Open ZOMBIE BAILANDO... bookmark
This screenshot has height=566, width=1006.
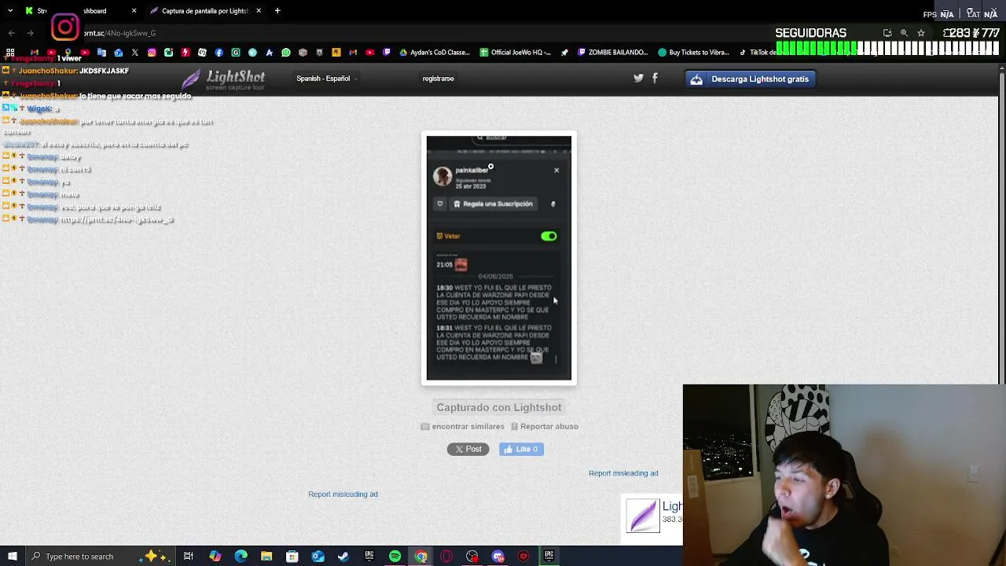(x=613, y=53)
